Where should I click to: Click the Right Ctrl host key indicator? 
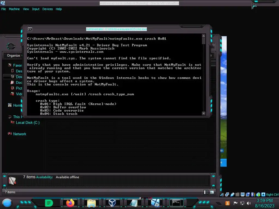tap(272, 195)
